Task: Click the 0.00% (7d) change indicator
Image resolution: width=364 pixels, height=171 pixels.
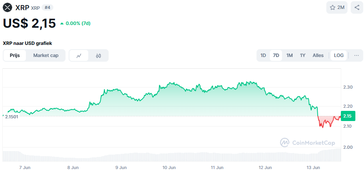Action: 75,23
